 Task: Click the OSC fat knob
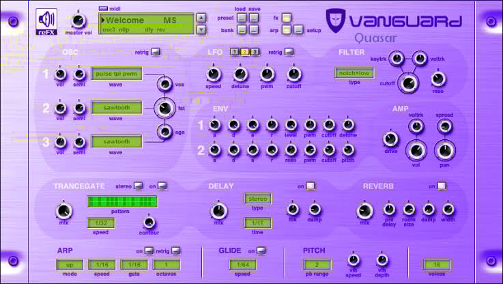[x=164, y=108]
